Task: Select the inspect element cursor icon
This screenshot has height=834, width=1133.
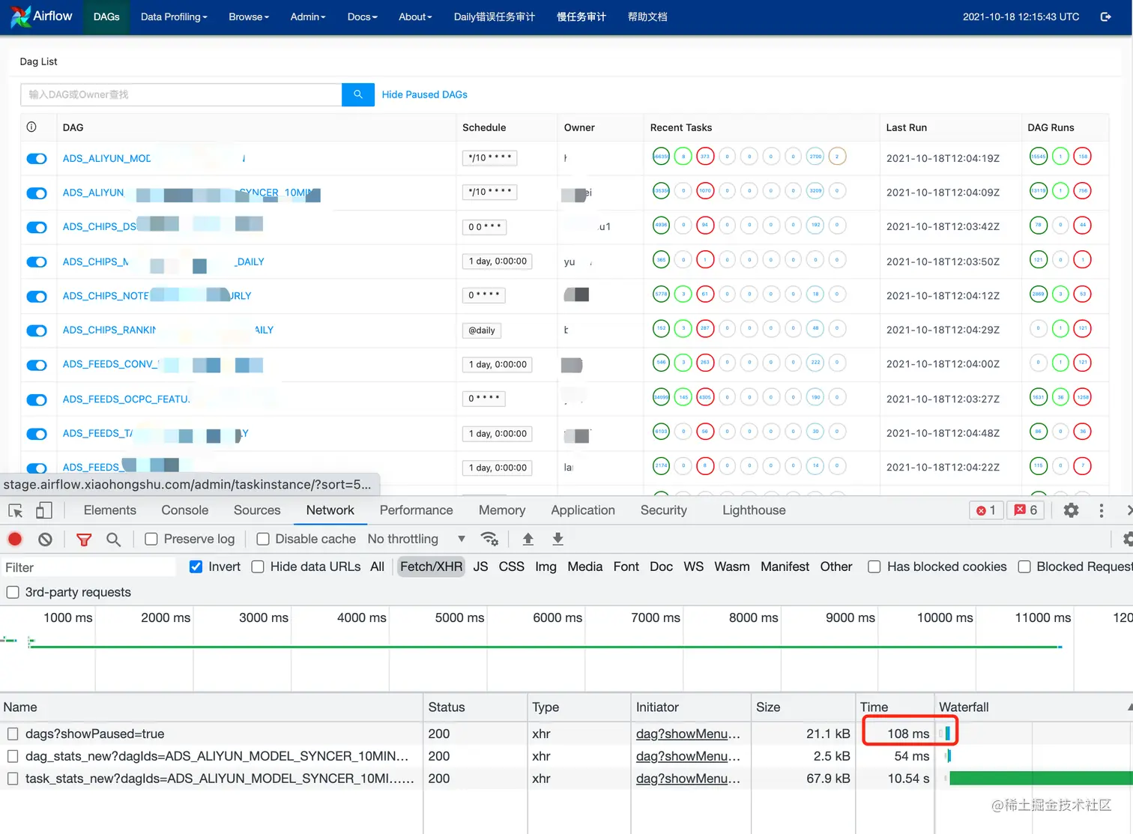Action: (15, 510)
